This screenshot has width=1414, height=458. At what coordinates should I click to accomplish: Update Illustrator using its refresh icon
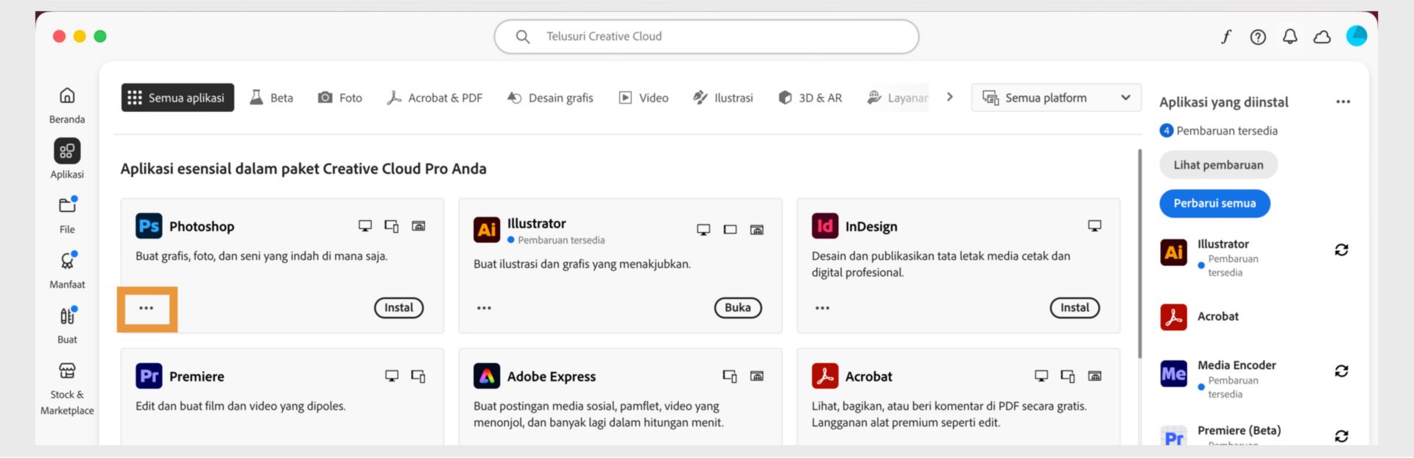[1341, 250]
